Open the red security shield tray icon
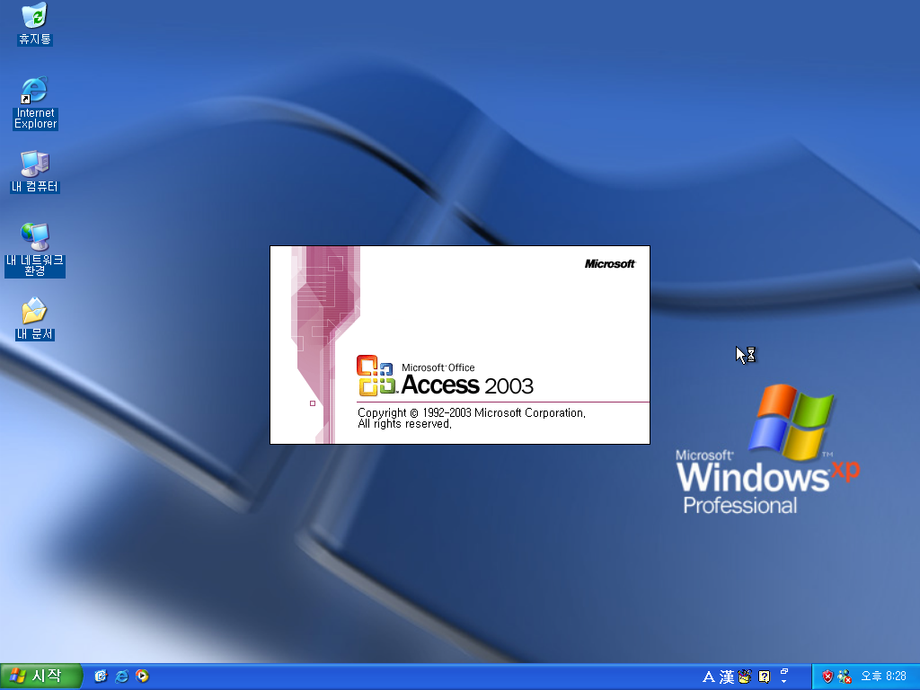This screenshot has height=690, width=920. pos(827,677)
